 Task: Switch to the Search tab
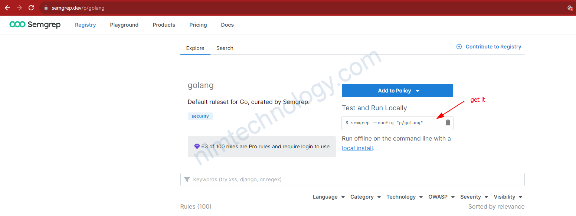click(225, 48)
